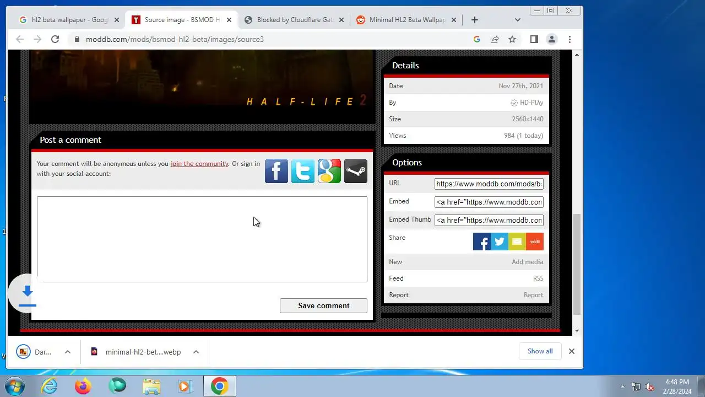The height and width of the screenshot is (397, 705).
Task: Open the green globe taskbar app
Action: point(117,386)
